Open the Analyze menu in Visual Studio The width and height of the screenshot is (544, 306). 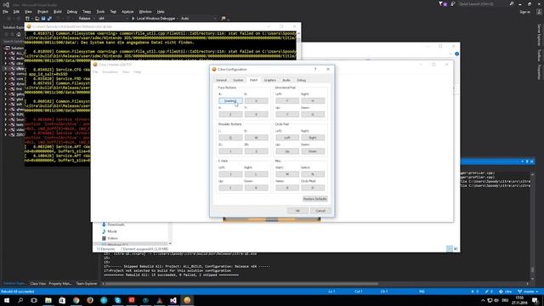127,11
